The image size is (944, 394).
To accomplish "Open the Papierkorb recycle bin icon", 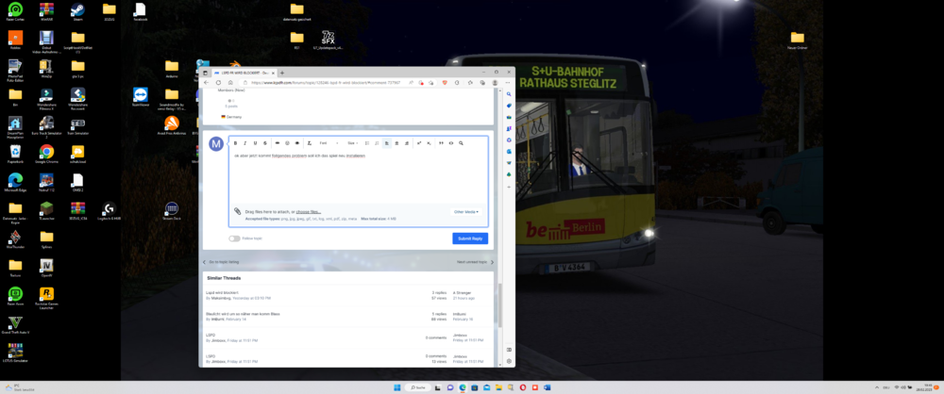I will (15, 154).
